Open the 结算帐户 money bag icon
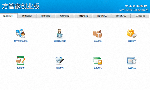Screen dimensions: 150x90 [x=132, y=34]
